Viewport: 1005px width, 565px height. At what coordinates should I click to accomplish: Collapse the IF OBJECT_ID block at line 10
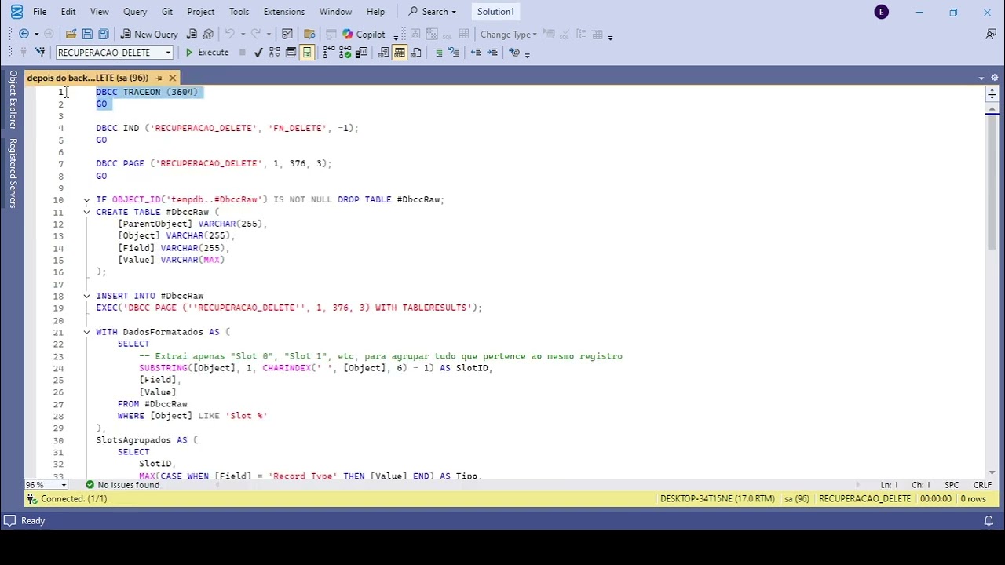point(87,200)
